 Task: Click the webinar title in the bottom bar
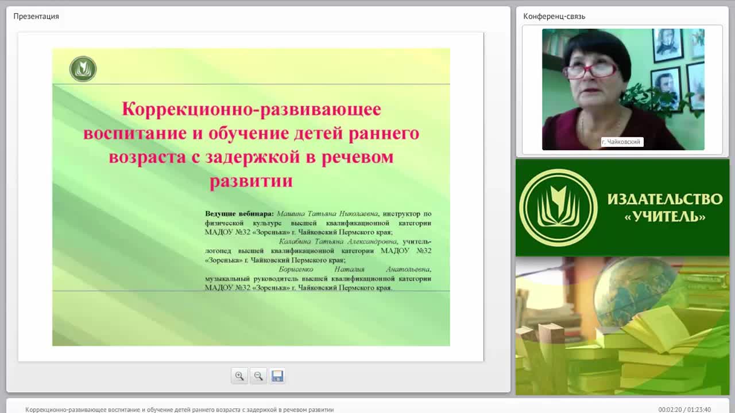click(180, 410)
